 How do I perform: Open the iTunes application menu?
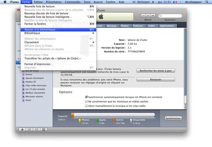(x=14, y=2)
